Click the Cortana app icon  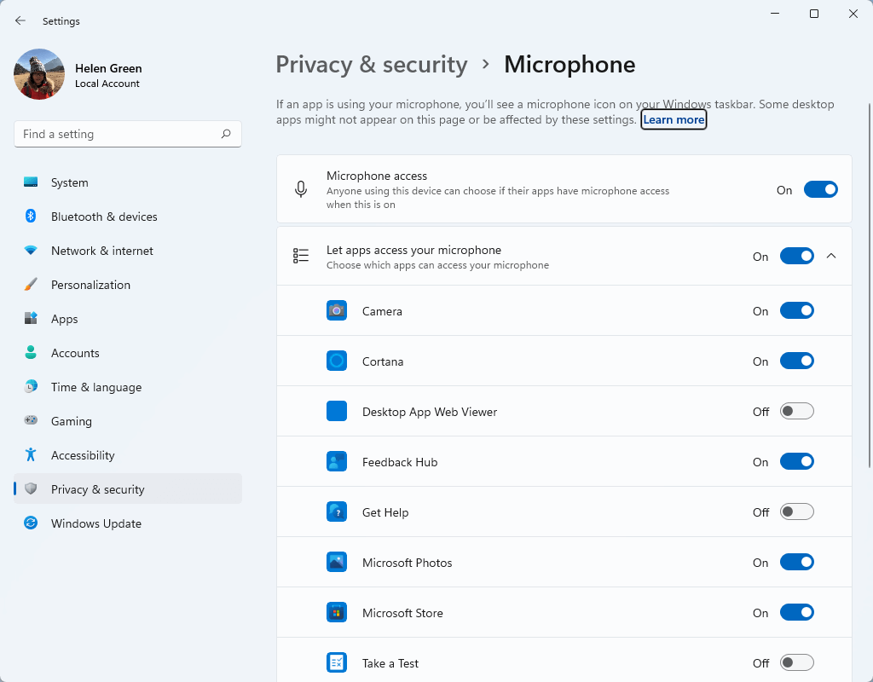click(x=337, y=361)
